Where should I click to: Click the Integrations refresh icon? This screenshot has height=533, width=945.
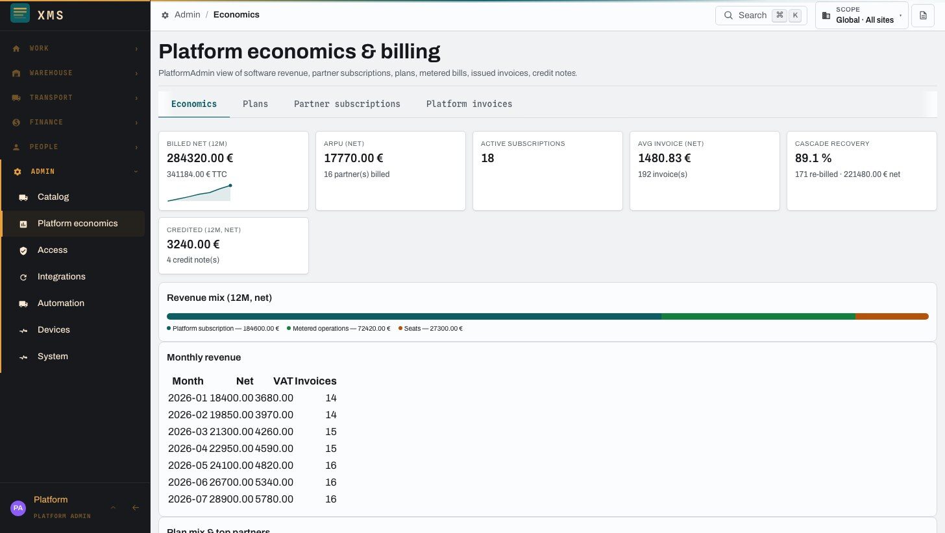pyautogui.click(x=23, y=277)
